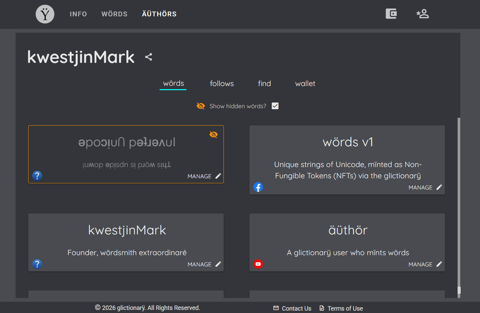Click pencil icon on äüthör card

point(439,264)
